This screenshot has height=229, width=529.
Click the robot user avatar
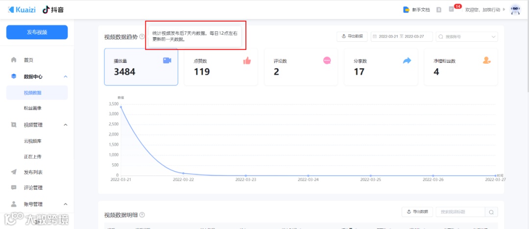point(515,9)
